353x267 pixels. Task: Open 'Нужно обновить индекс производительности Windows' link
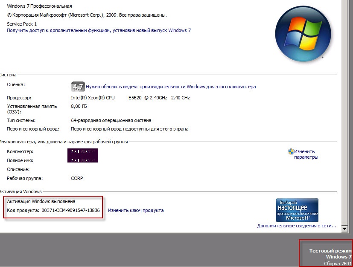(x=171, y=87)
